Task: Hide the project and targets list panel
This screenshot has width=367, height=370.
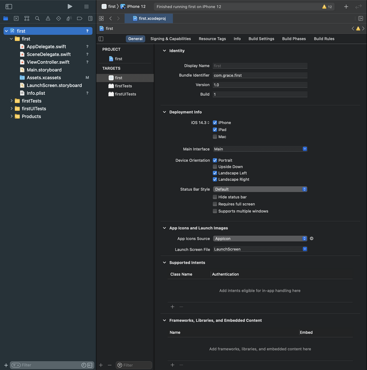Action: point(101,39)
